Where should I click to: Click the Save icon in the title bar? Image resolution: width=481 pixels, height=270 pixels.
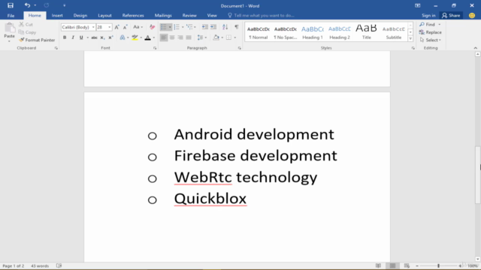[11, 5]
